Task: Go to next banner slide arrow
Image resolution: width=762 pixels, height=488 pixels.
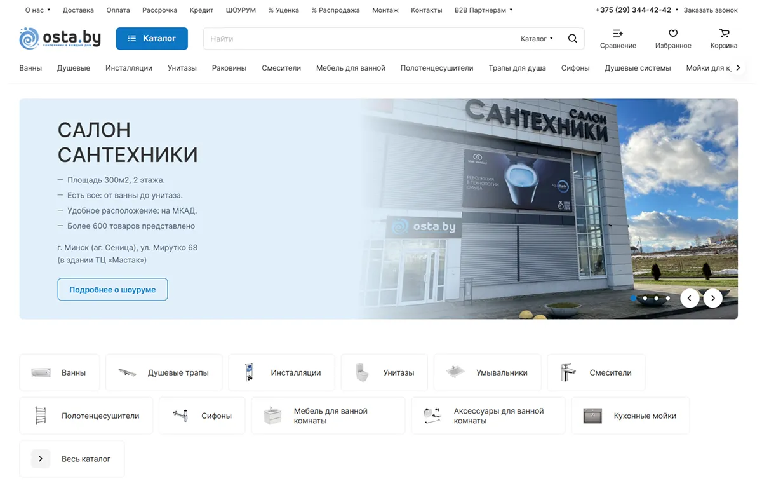Action: (713, 298)
